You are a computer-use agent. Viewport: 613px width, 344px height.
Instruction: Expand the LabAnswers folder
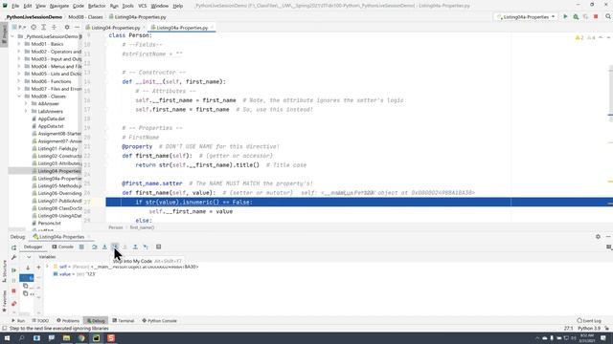click(26, 111)
